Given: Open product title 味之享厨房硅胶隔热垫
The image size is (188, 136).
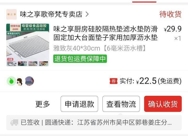Looking at the screenshot, I should 105,33.
